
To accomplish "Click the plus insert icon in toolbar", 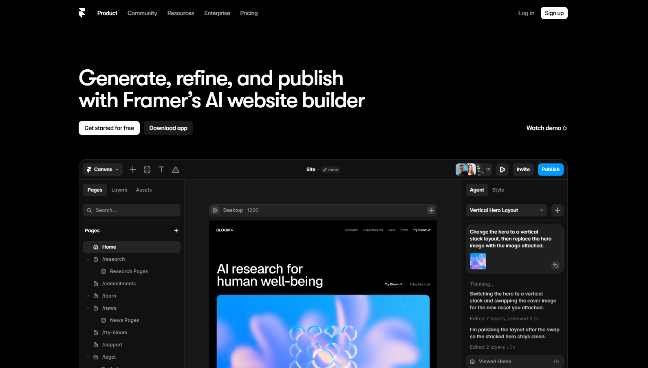I will [x=133, y=170].
